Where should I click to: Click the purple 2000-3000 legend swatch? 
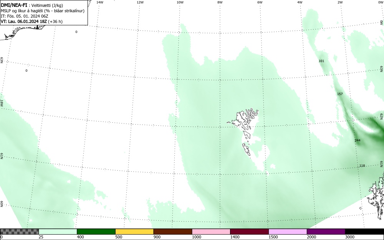pos(326,232)
